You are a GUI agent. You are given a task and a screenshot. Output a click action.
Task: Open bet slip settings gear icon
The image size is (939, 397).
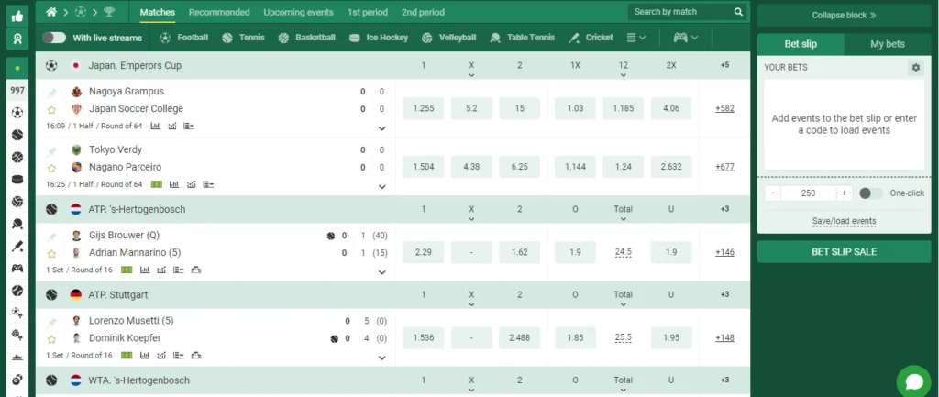click(x=914, y=68)
